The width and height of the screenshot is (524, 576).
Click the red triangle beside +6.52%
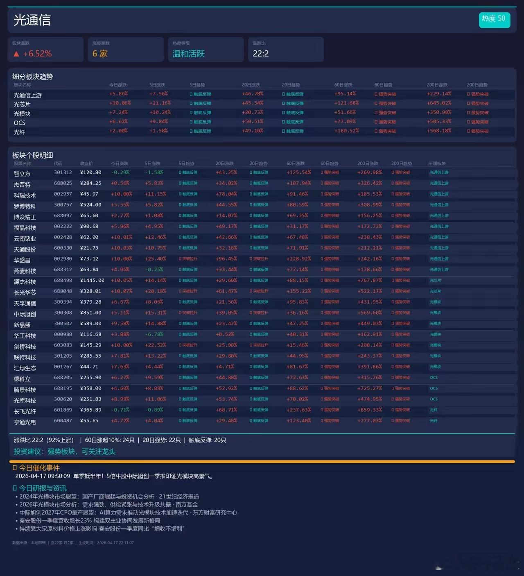pyautogui.click(x=16, y=53)
